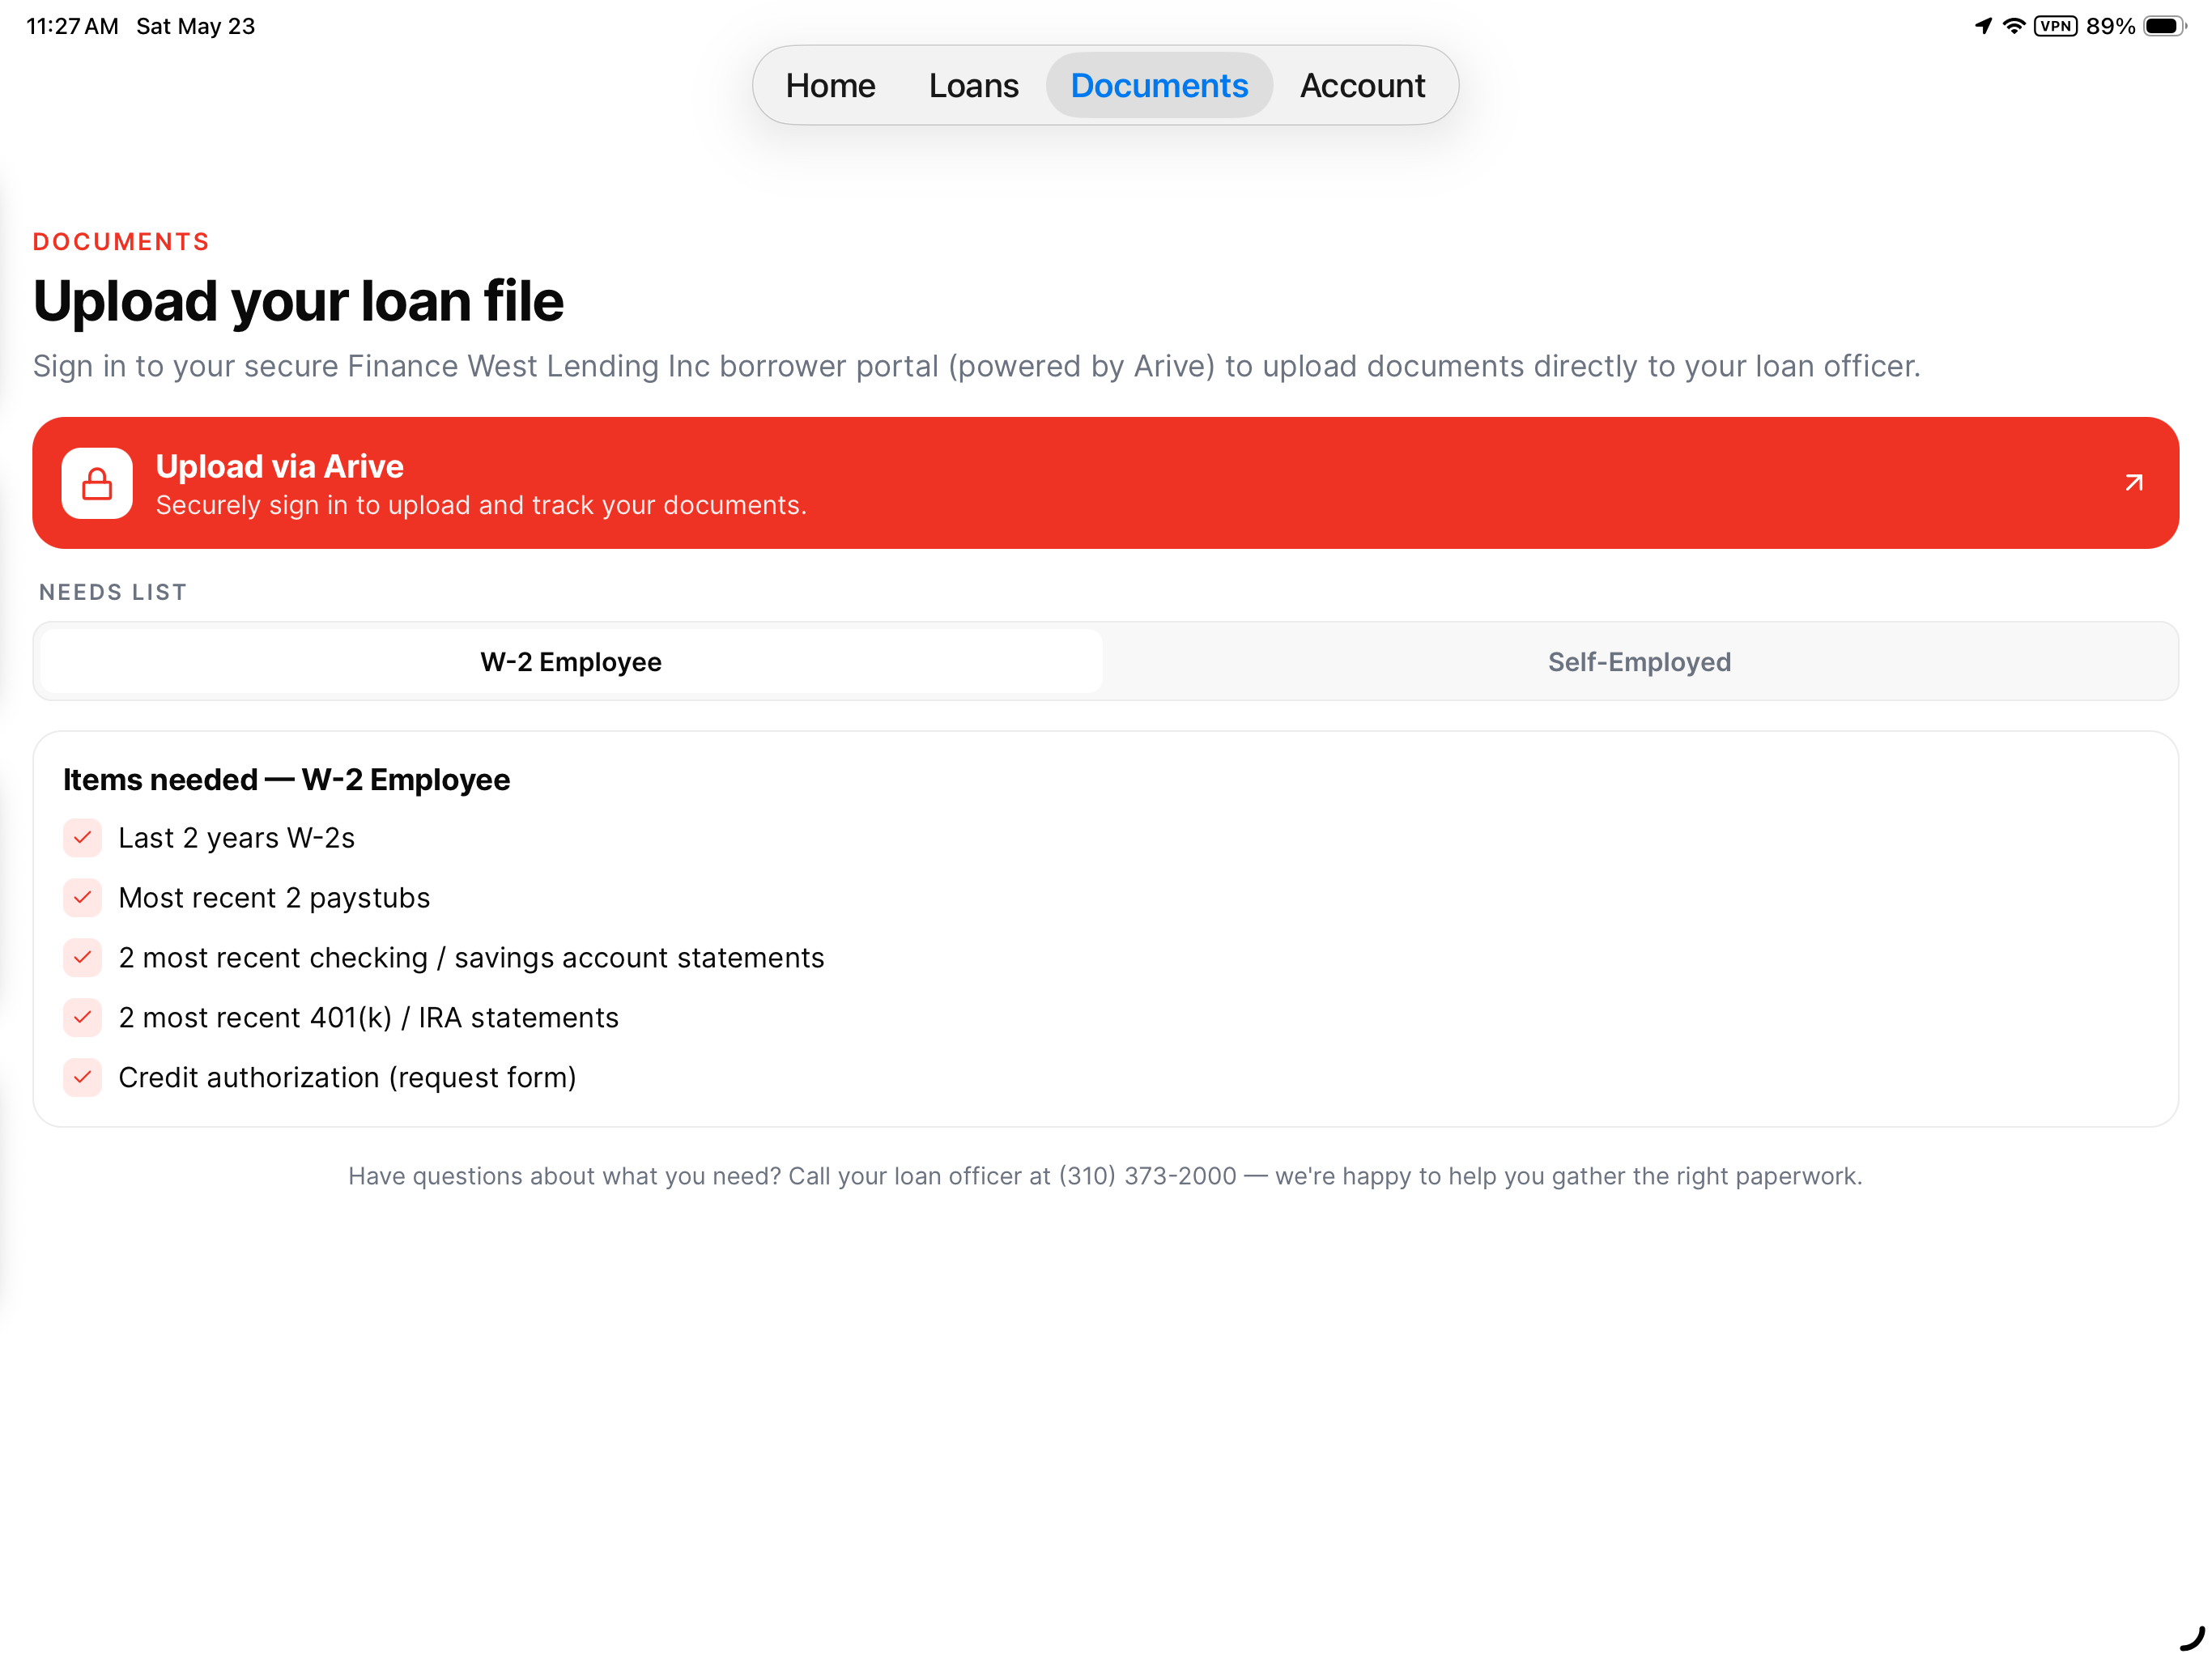Call loan officer number (310) 373-2000
Image resolution: width=2212 pixels, height=1658 pixels.
coord(1147,1176)
